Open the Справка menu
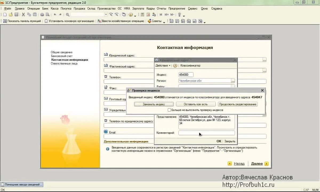This screenshot has height=192, width=320. coord(217,9)
